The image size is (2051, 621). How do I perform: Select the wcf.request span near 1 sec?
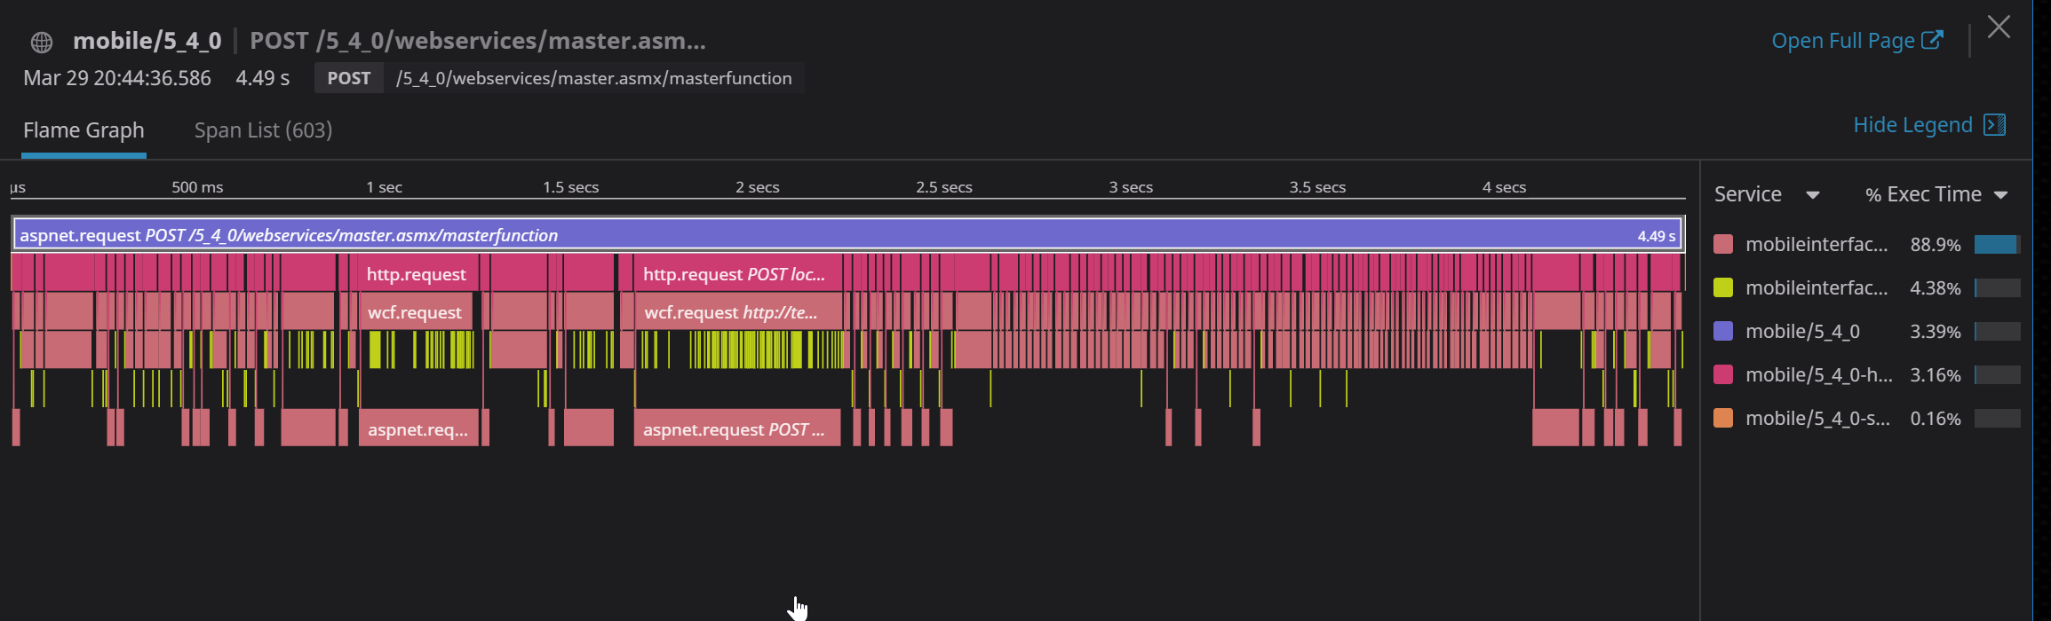click(416, 312)
